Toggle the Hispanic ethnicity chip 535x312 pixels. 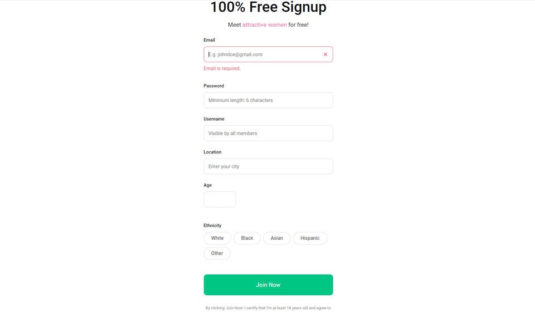310,238
